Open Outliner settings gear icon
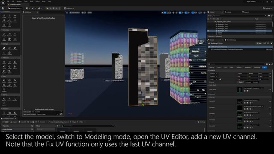274x154 pixels. 272,15
